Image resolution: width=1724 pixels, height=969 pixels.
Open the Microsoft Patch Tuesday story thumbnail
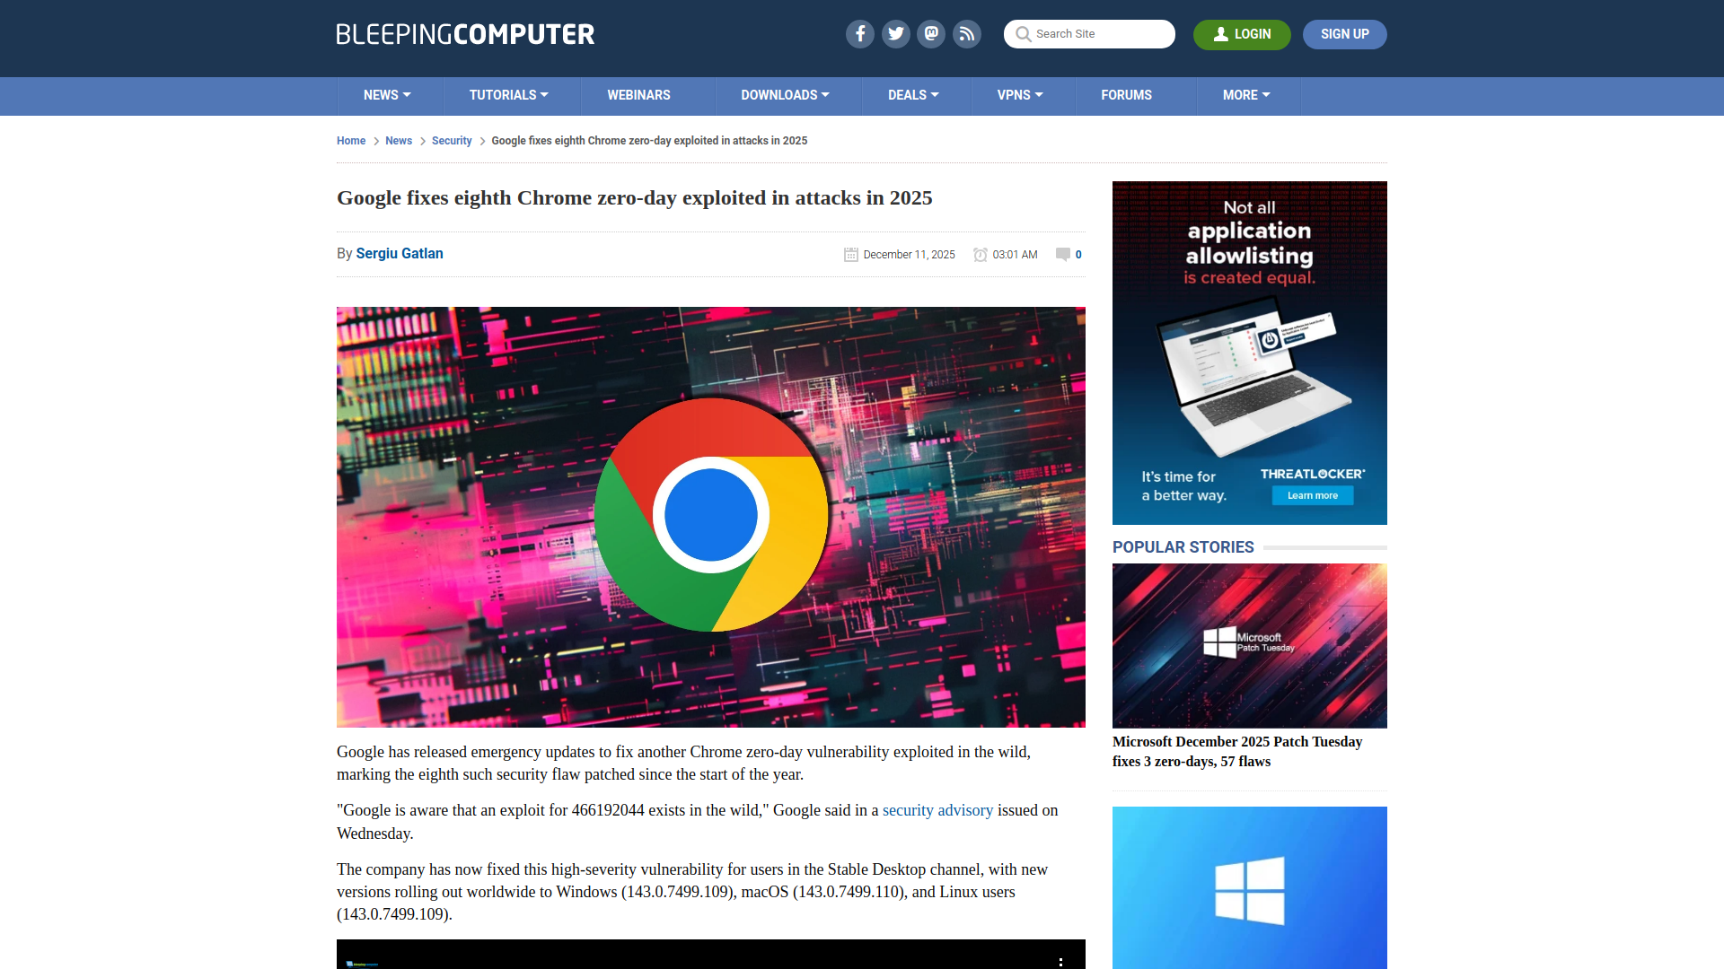(x=1249, y=644)
